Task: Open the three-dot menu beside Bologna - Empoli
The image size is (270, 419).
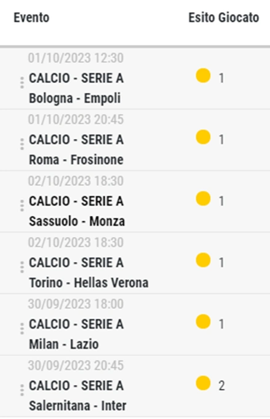Action: (x=22, y=82)
